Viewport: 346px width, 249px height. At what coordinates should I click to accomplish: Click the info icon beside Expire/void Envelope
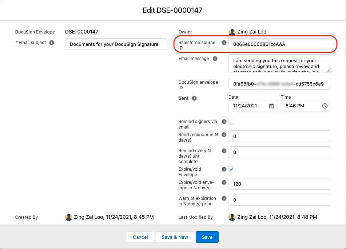224,169
